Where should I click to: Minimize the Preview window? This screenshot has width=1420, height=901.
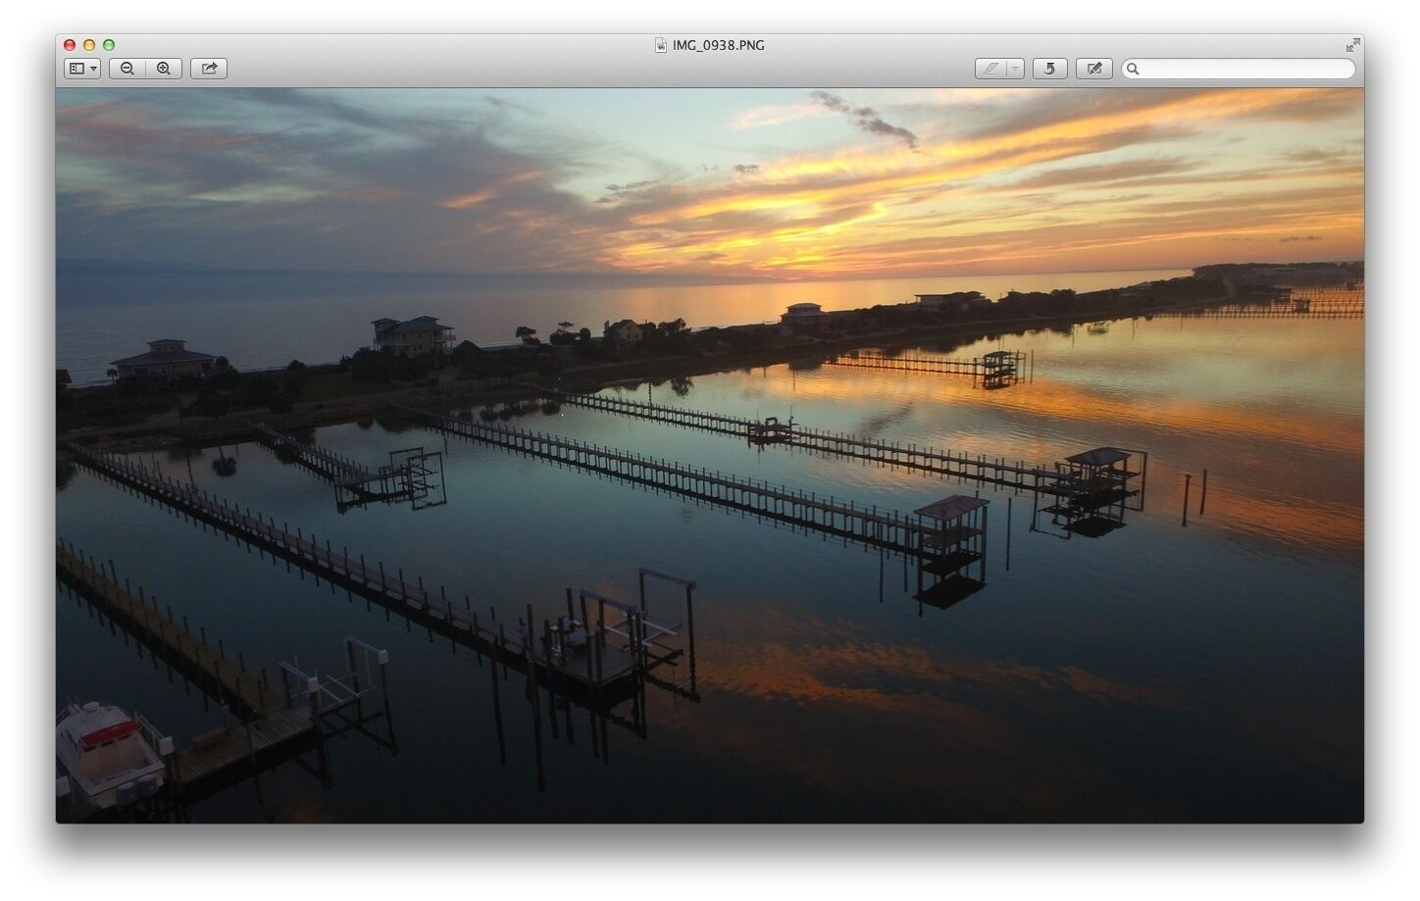(x=89, y=45)
